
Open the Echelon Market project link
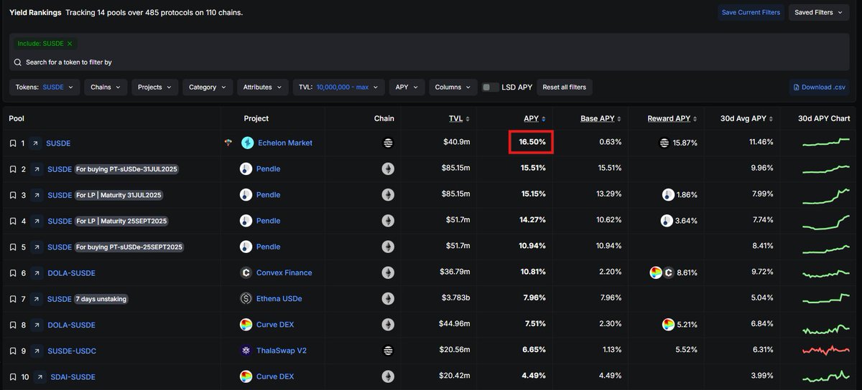coord(286,143)
